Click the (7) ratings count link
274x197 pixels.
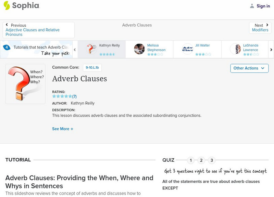(x=74, y=96)
